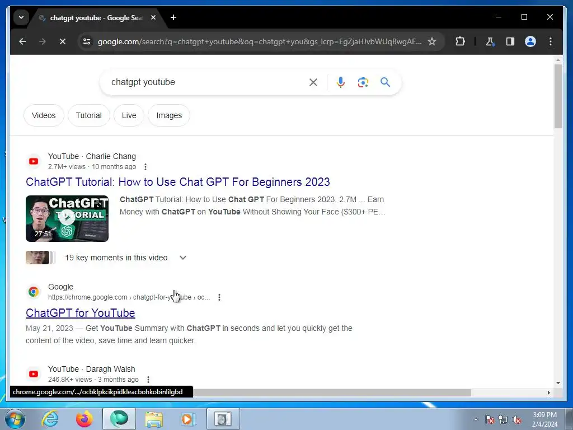The width and height of the screenshot is (573, 430).
Task: Search by voice microphone icon
Action: 341,82
